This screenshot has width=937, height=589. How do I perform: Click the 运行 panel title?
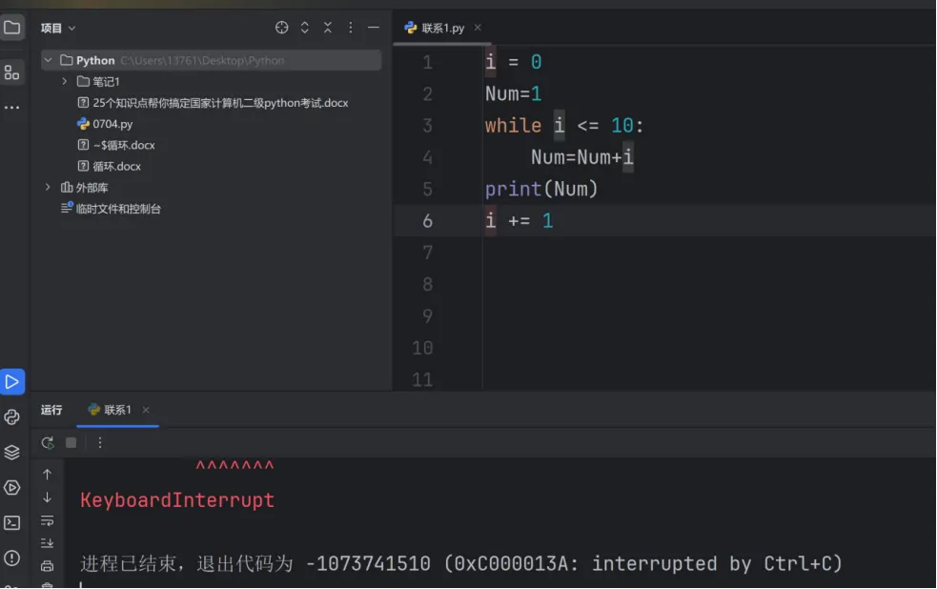pos(51,410)
